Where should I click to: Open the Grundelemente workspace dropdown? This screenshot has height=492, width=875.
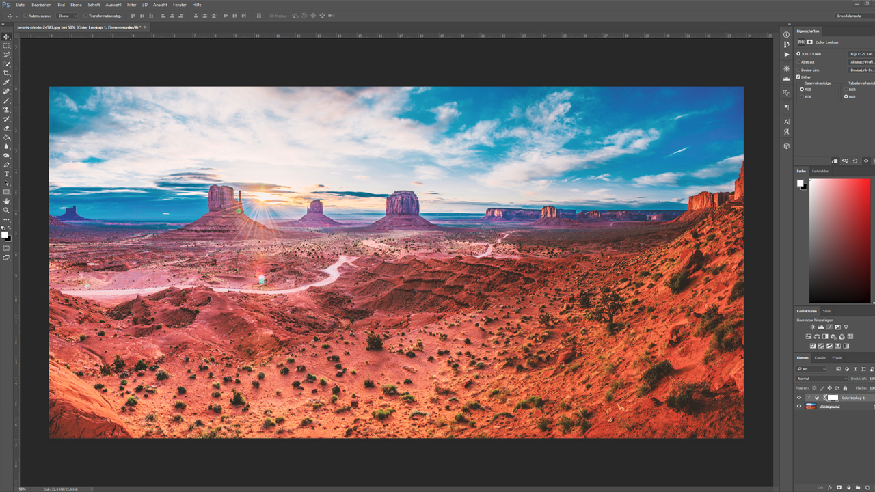click(854, 15)
